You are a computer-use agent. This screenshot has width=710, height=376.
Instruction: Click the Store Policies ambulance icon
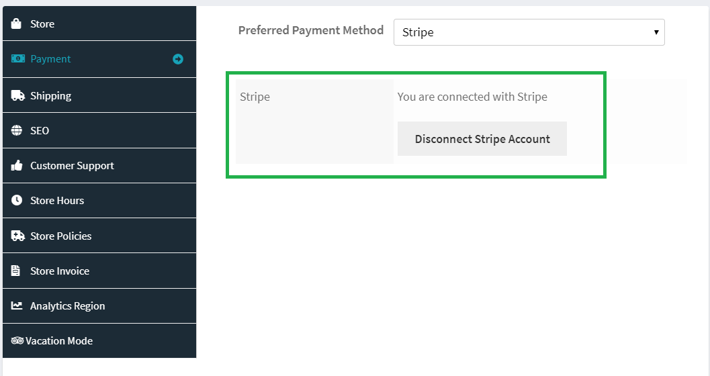[x=17, y=236]
